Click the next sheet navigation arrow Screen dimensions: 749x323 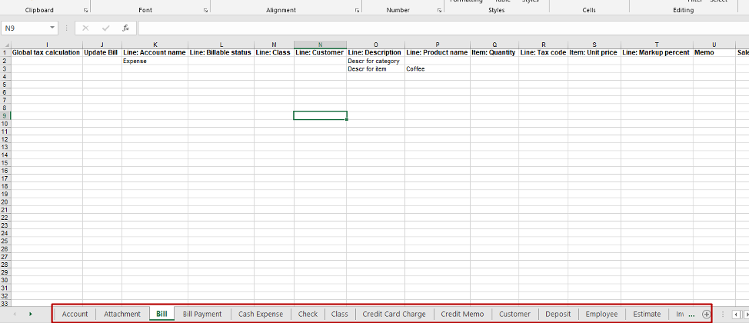(31, 314)
